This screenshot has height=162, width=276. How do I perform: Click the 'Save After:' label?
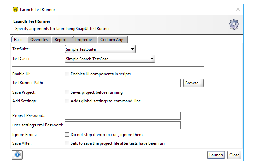22,143
